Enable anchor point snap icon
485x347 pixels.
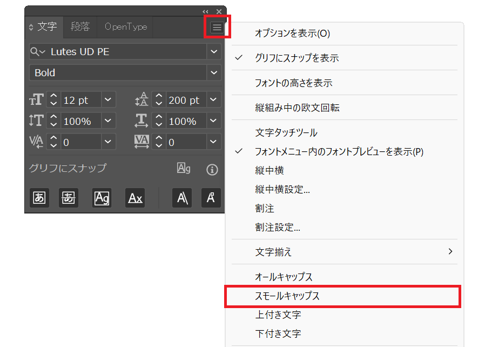(211, 198)
